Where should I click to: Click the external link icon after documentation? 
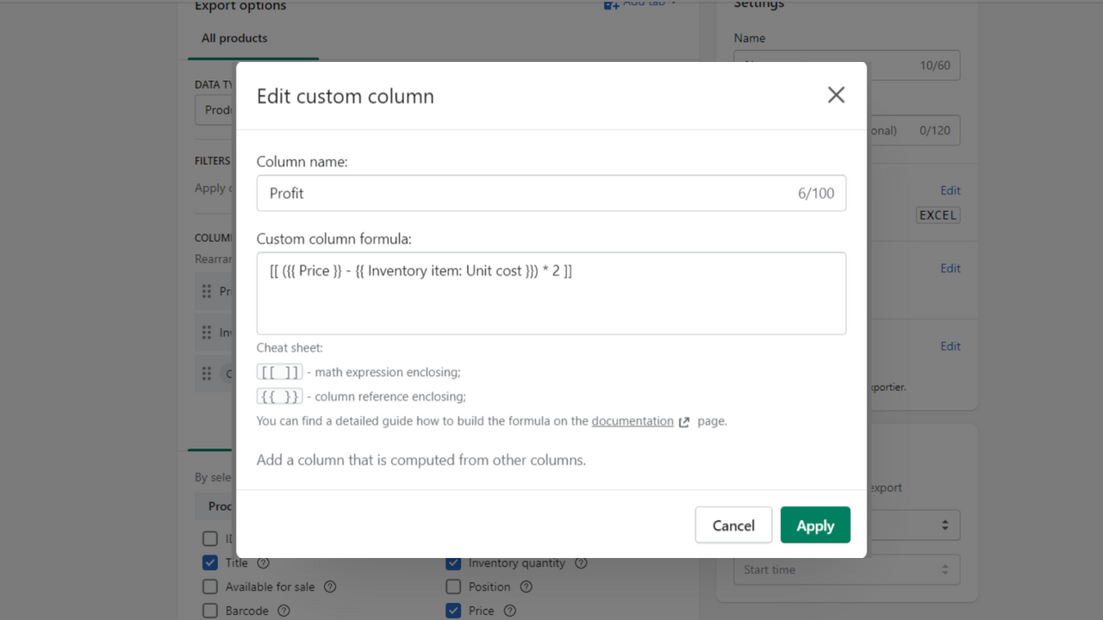683,421
